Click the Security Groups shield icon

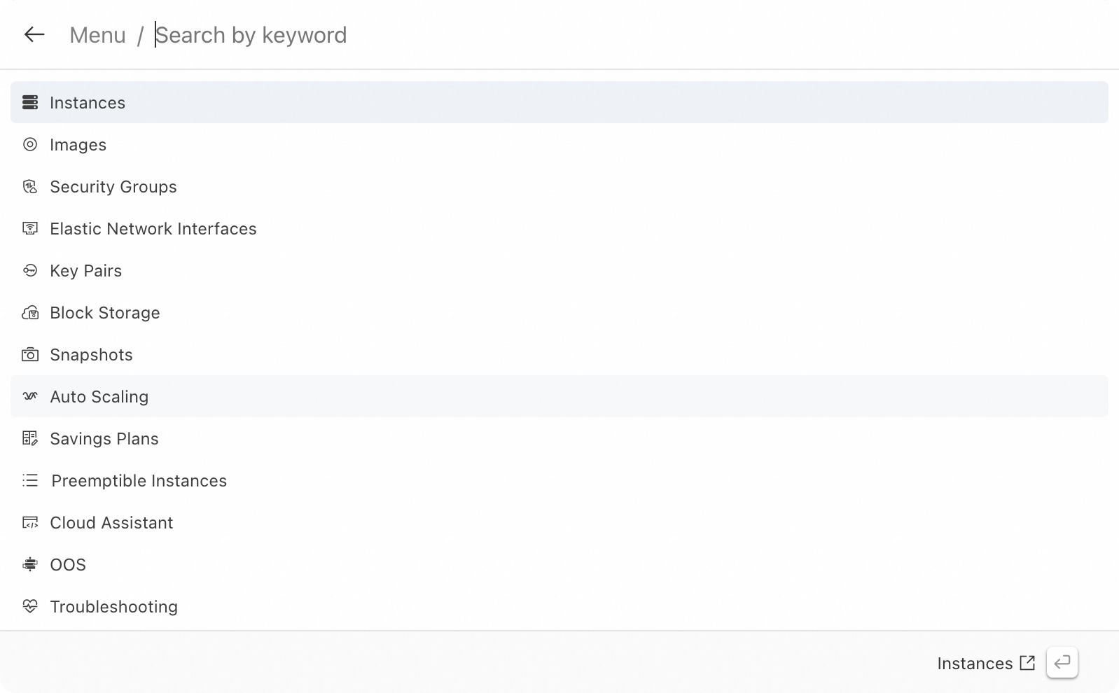click(30, 187)
